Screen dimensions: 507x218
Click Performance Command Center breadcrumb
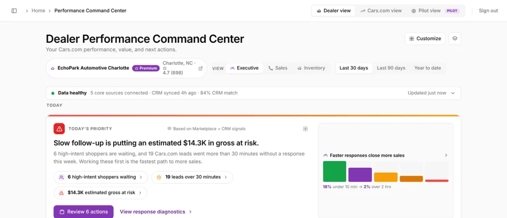click(90, 11)
